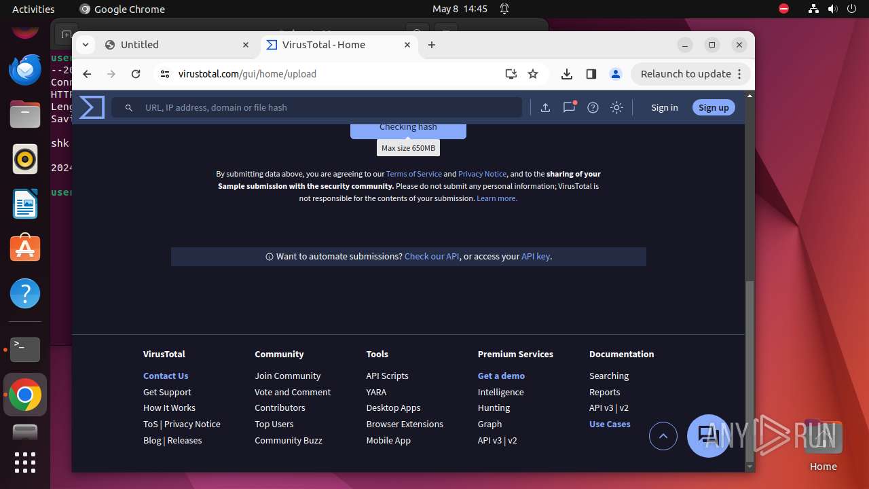
Task: Click the scroll-to-top arrow button
Action: coord(663,436)
